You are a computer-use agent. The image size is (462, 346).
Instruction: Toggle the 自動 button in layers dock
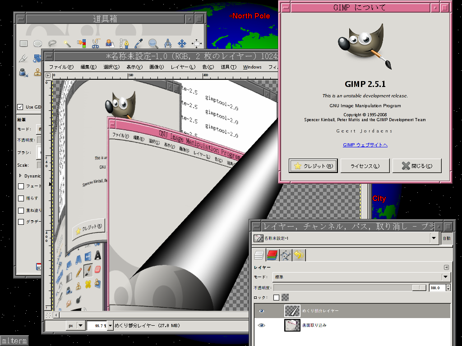tap(446, 238)
